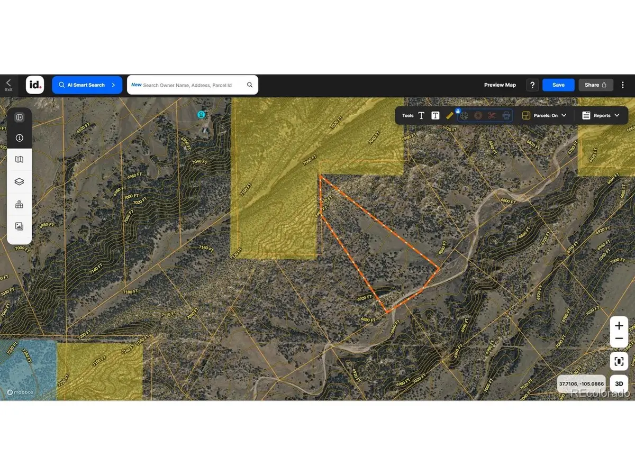Screen dimensions: 635x476
Task: Toggle the 3D map view
Action: pyautogui.click(x=619, y=383)
